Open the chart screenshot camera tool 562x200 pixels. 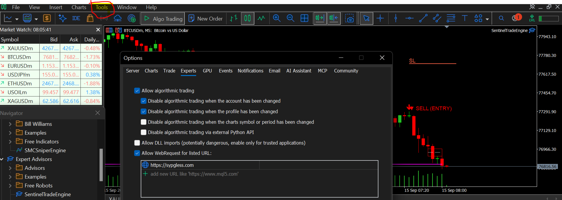coord(349,18)
